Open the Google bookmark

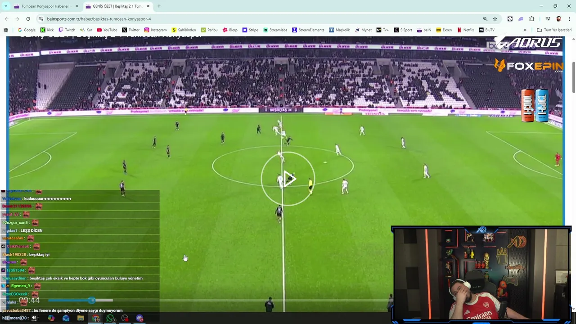(x=27, y=30)
